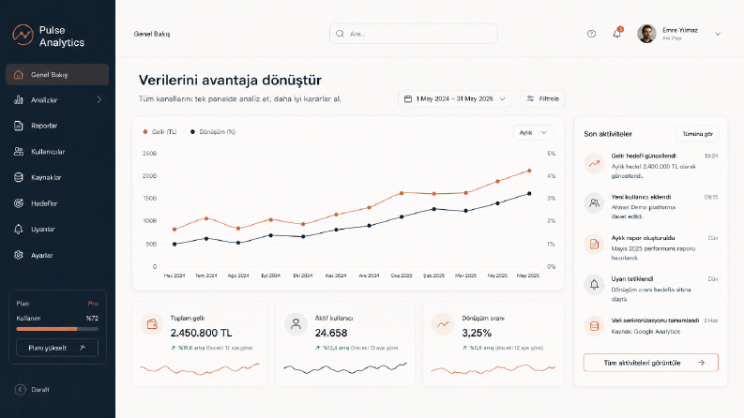744x418 pixels.
Task: Open notifications bell in top bar
Action: [x=616, y=33]
